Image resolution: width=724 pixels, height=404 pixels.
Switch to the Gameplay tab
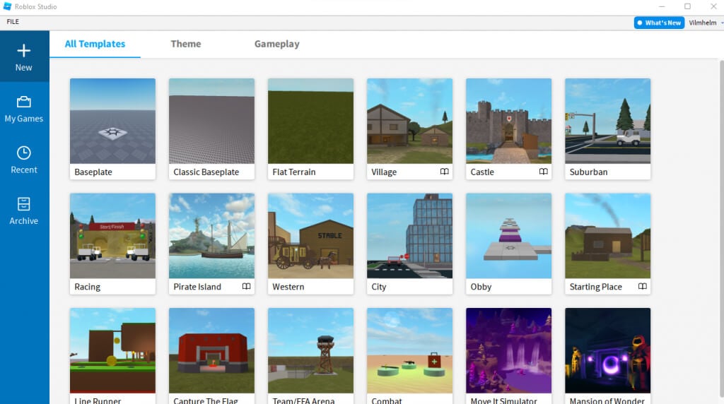click(x=276, y=44)
